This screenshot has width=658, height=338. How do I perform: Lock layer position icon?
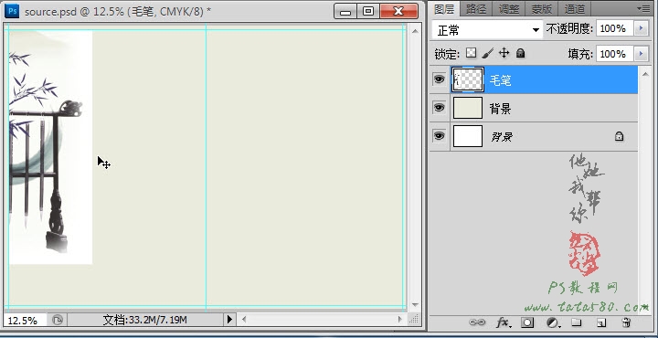(x=504, y=53)
